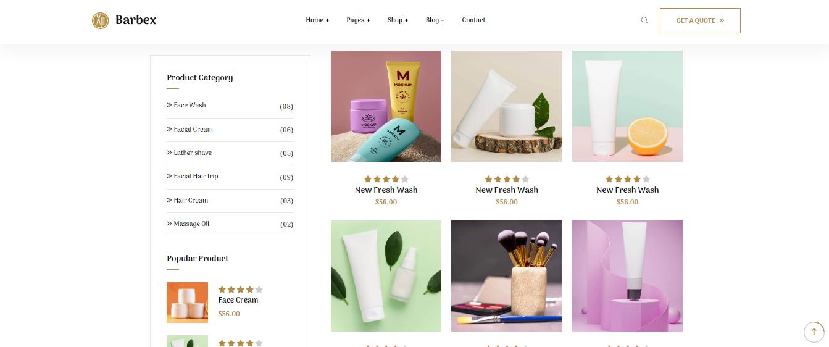The image size is (829, 347).
Task: Click the double-chevron icon beside Massage Oil
Action: 169,224
